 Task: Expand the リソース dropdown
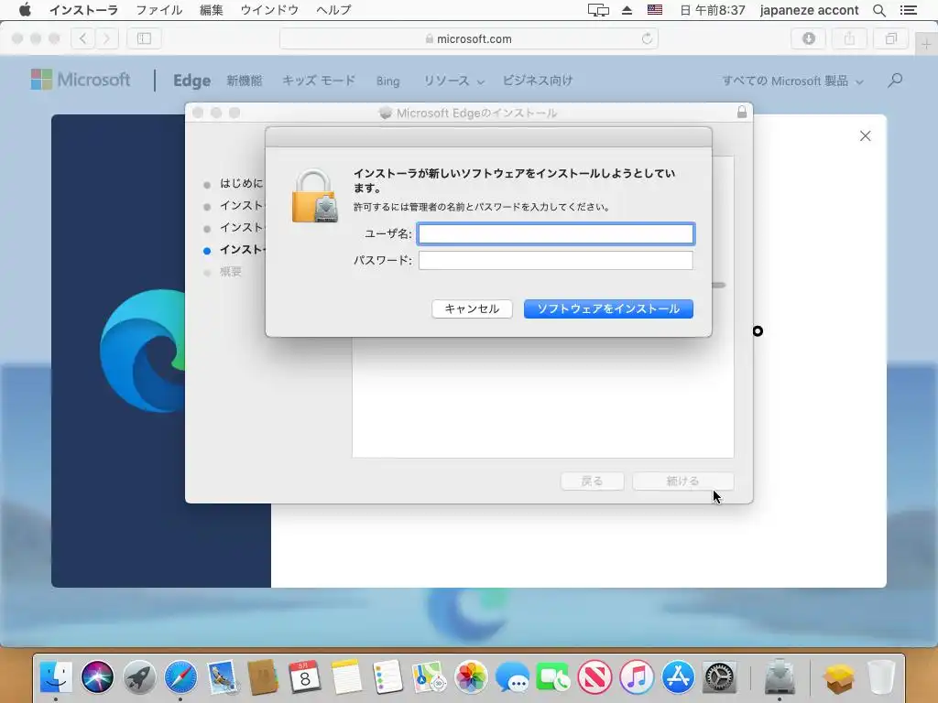453,81
